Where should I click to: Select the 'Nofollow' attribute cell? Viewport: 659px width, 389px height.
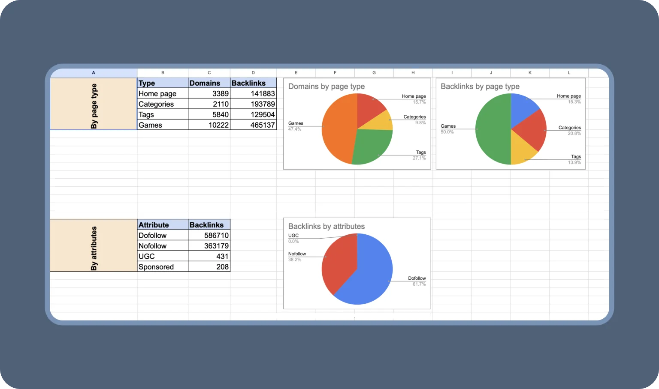click(x=163, y=245)
